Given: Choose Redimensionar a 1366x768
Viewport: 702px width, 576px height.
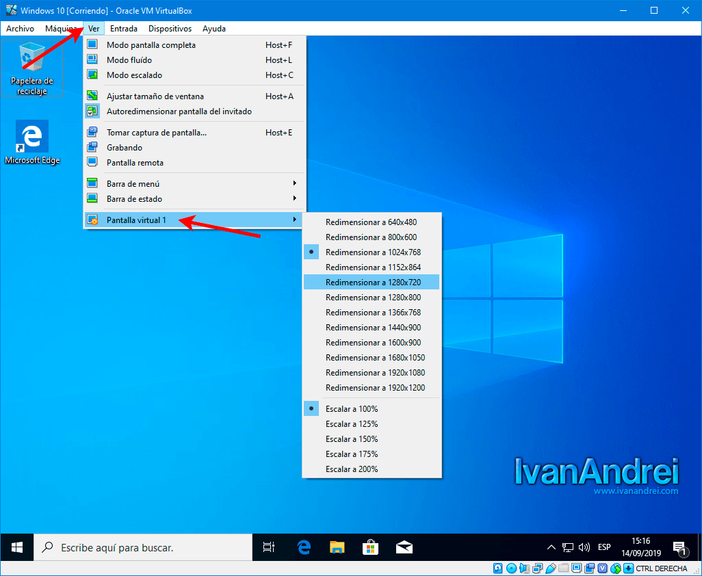Looking at the screenshot, I should 372,313.
